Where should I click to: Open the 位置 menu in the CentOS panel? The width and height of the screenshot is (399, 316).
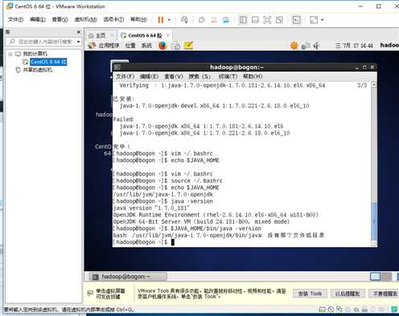coord(130,46)
